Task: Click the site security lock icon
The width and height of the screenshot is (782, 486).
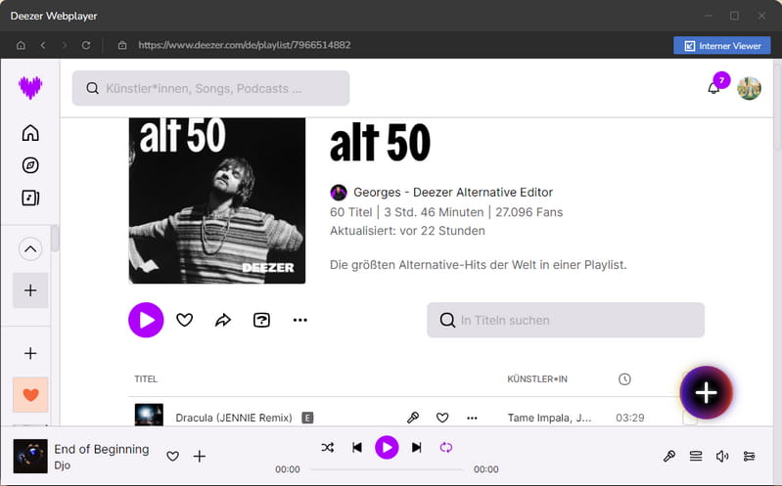Action: click(122, 45)
